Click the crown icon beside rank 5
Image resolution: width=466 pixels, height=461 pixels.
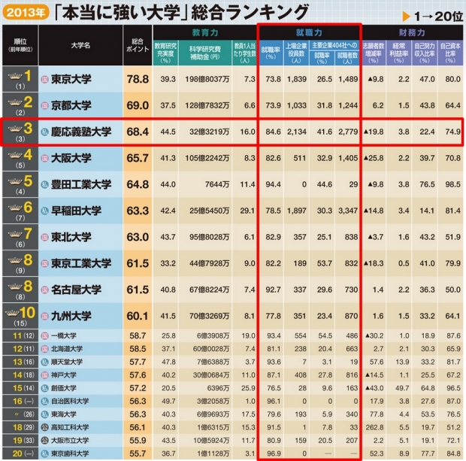pyautogui.click(x=15, y=181)
